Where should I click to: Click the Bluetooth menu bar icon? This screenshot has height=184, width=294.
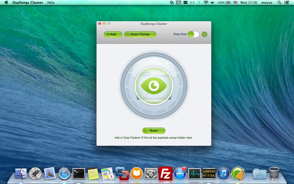tap(199, 3)
